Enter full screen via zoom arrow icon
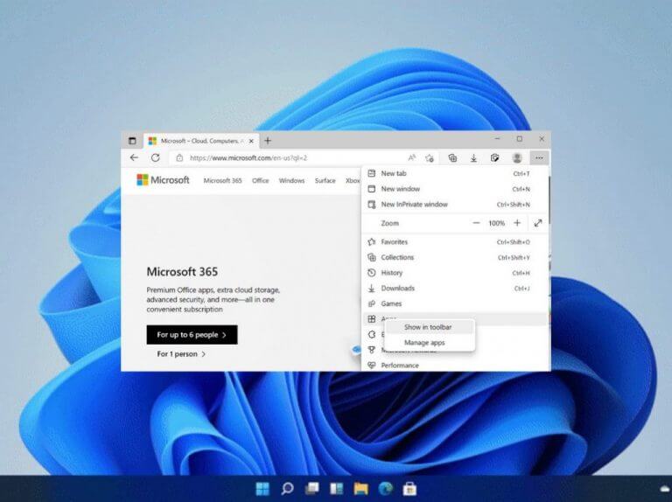 (538, 223)
